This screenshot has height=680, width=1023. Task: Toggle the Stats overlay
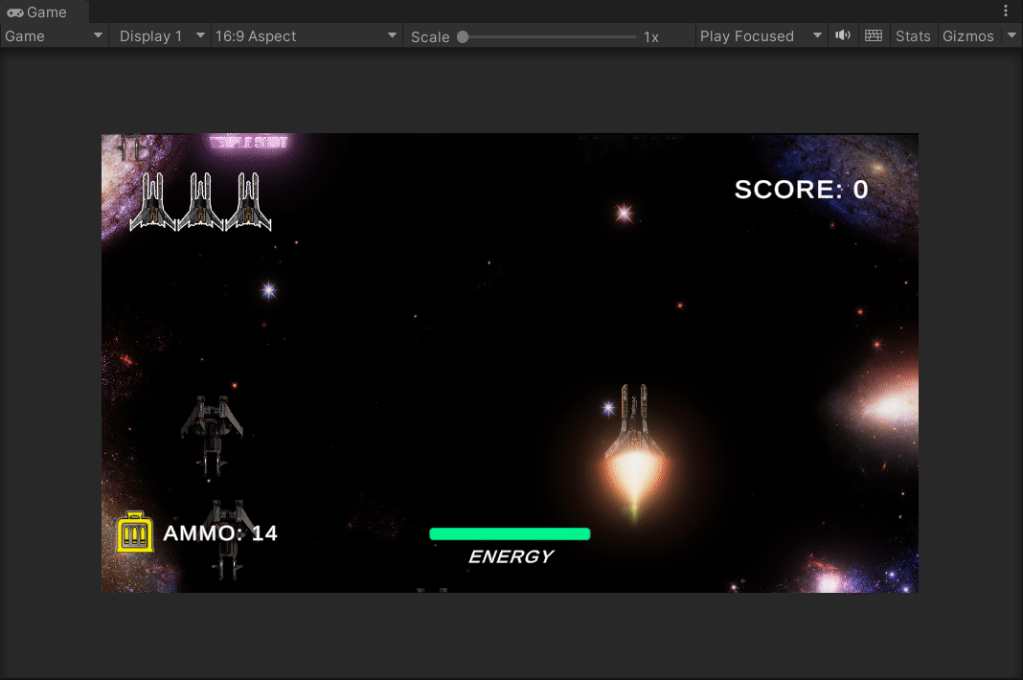pos(912,35)
